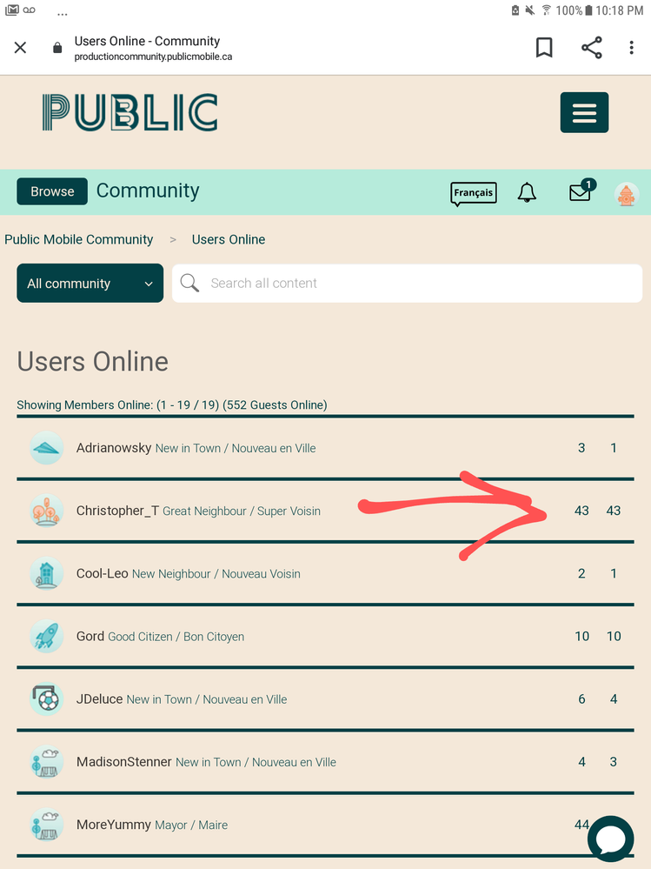Viewport: 651px width, 869px height.
Task: Tap the voicemail status bar icon
Action: pos(30,10)
